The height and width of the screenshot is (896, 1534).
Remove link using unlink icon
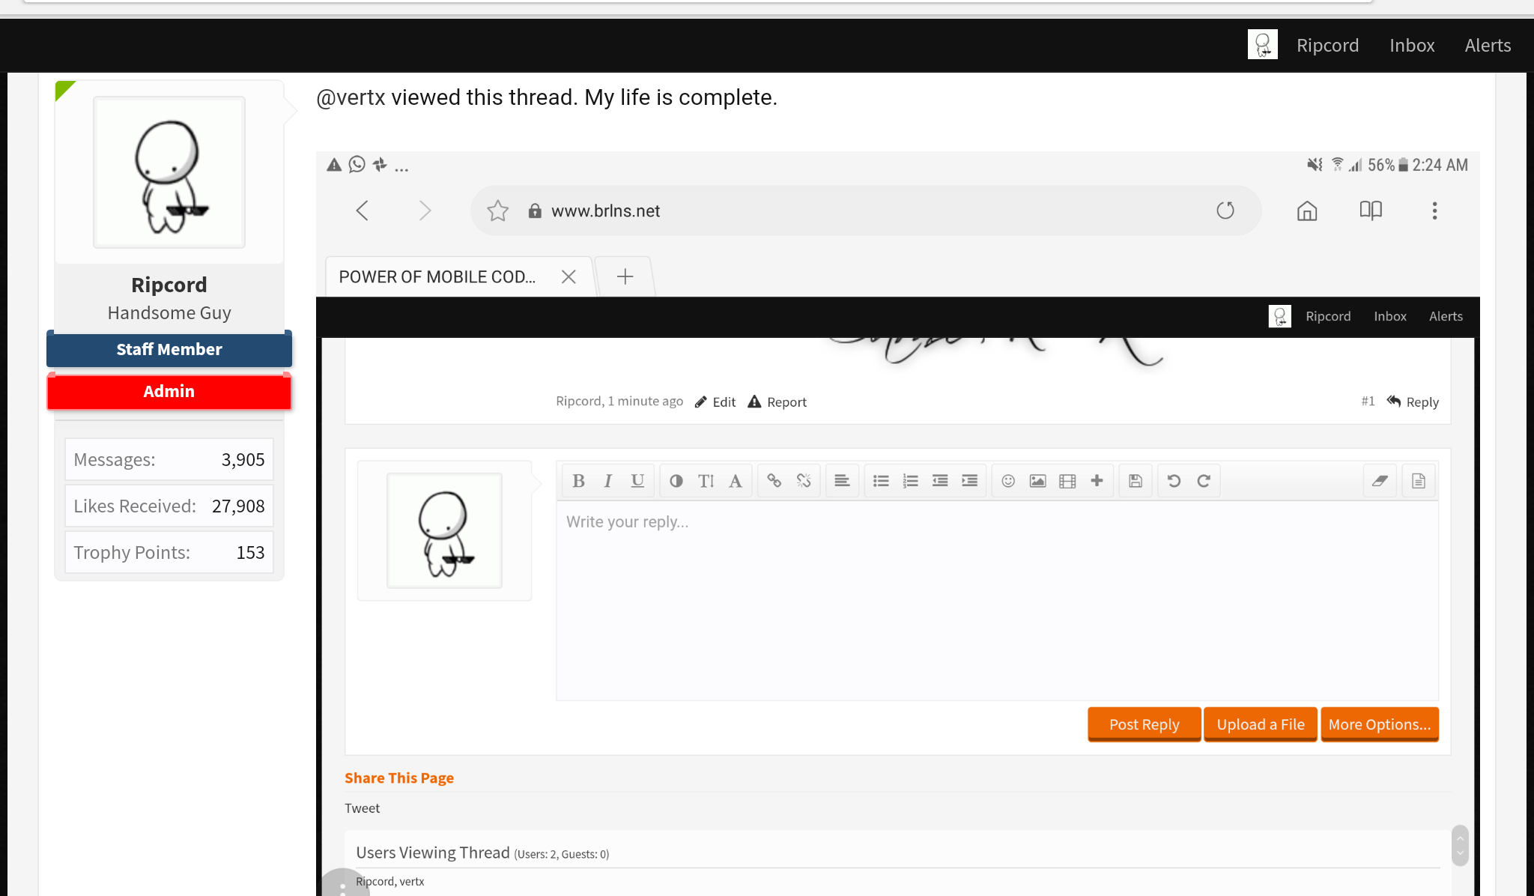coord(804,481)
